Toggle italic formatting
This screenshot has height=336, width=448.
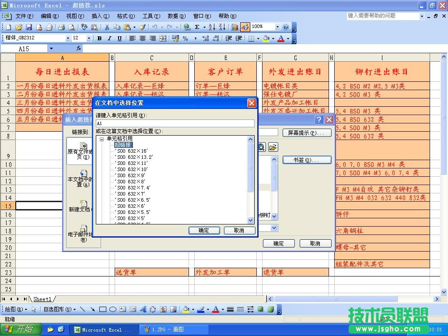click(x=109, y=38)
